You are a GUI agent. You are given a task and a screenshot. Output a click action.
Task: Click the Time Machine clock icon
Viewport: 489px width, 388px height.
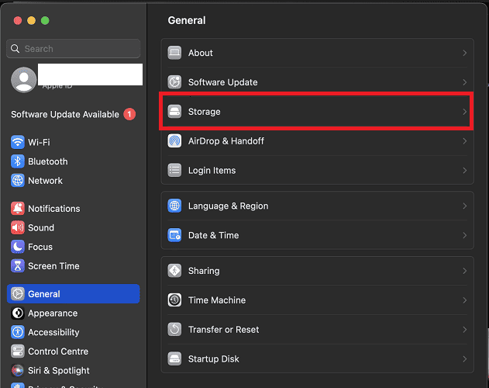coord(174,300)
